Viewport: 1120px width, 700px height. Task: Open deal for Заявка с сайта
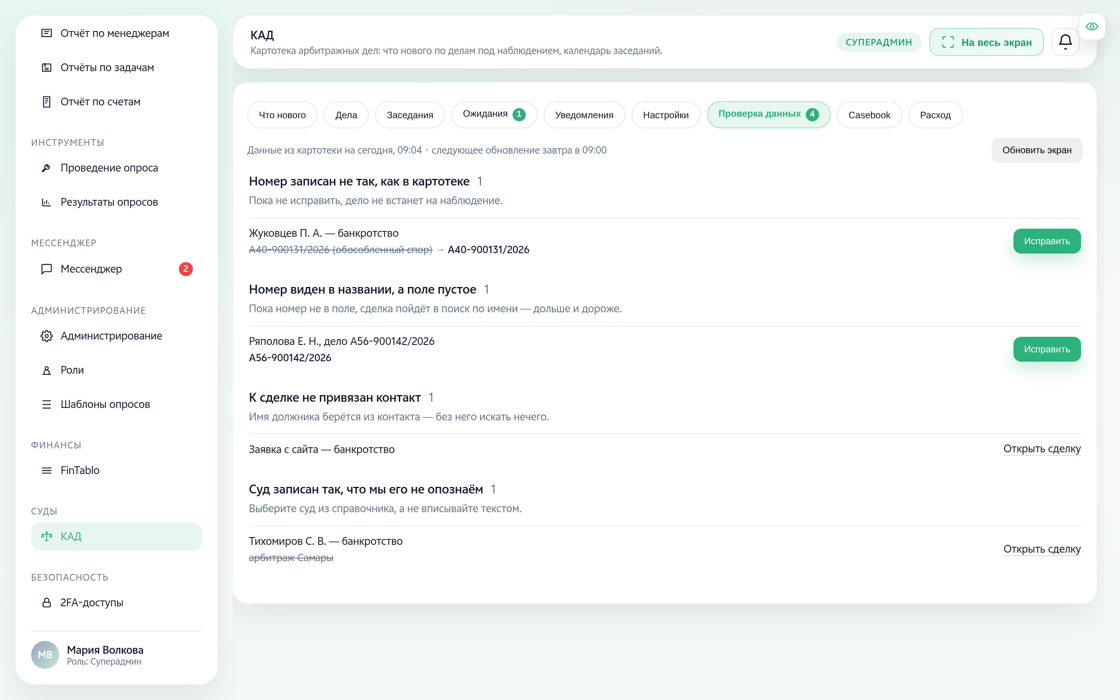[1042, 449]
